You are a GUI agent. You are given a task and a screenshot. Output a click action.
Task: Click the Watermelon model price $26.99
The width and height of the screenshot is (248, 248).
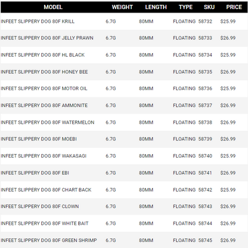pyautogui.click(x=228, y=123)
